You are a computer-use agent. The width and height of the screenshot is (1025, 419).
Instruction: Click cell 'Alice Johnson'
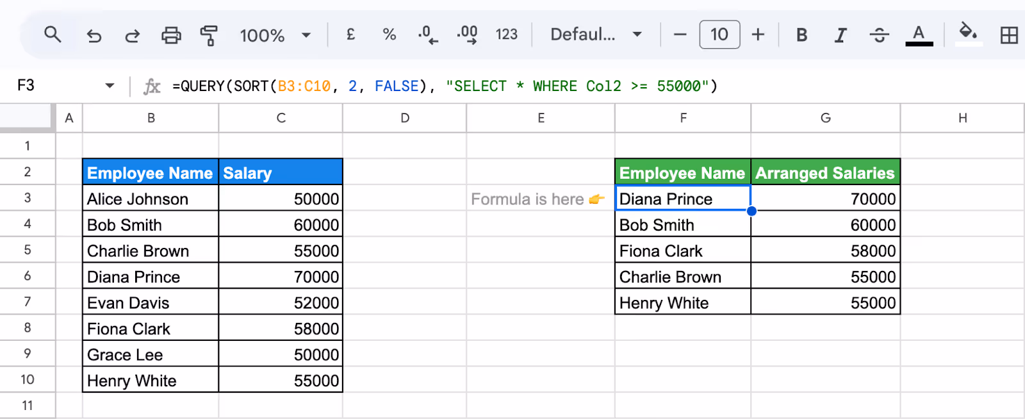point(151,199)
